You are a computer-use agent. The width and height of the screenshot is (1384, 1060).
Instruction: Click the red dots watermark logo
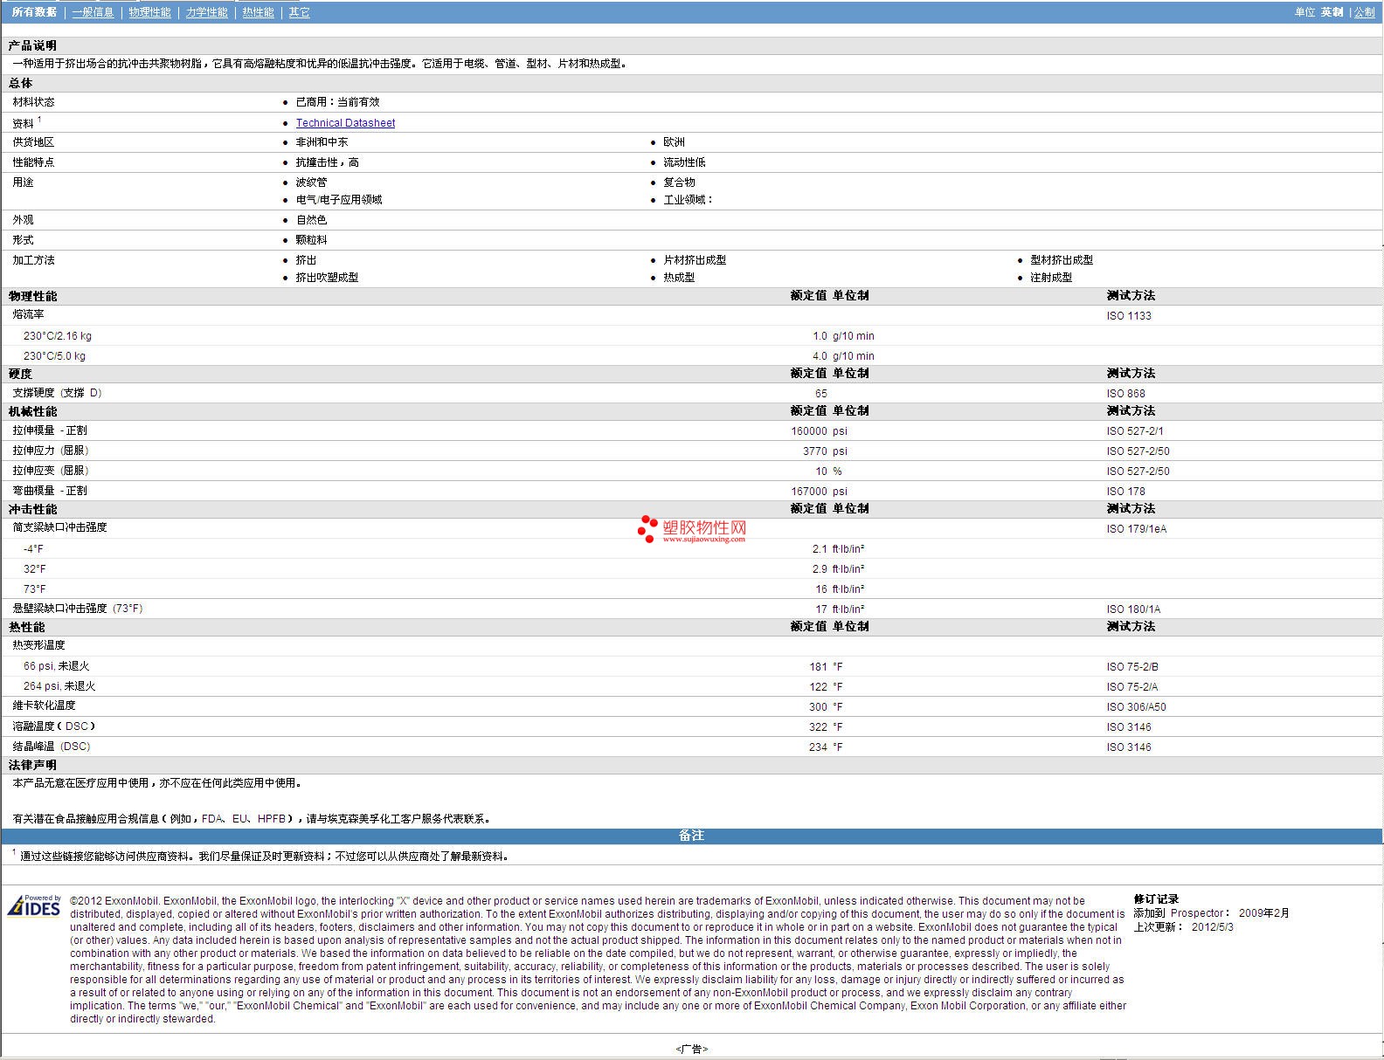(647, 528)
